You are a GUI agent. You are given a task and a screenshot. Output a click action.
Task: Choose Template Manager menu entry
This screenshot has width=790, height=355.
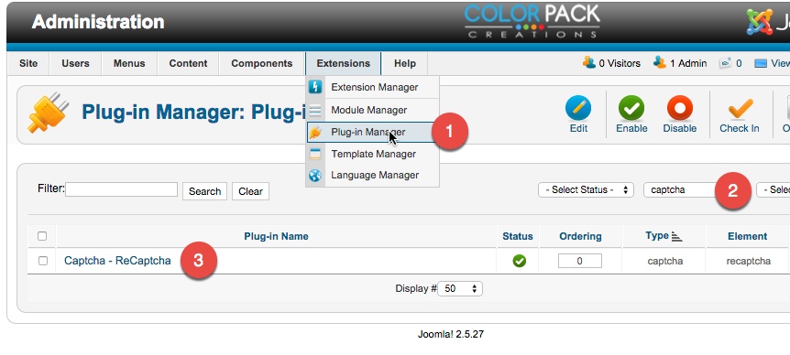[372, 154]
